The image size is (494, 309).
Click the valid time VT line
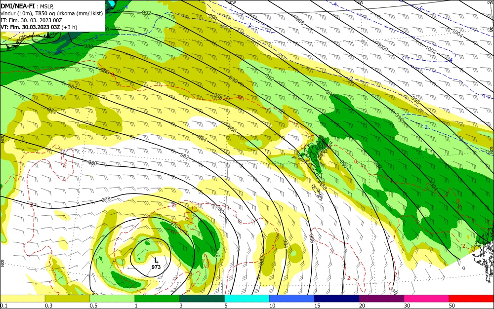click(x=39, y=27)
